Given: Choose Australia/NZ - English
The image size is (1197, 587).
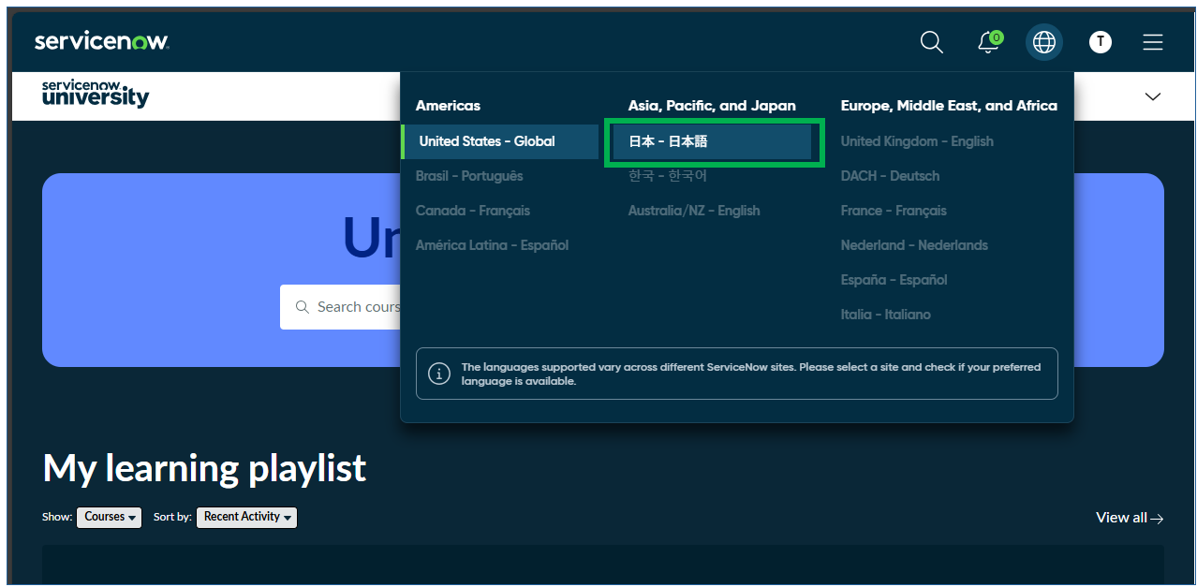Looking at the screenshot, I should tap(694, 211).
